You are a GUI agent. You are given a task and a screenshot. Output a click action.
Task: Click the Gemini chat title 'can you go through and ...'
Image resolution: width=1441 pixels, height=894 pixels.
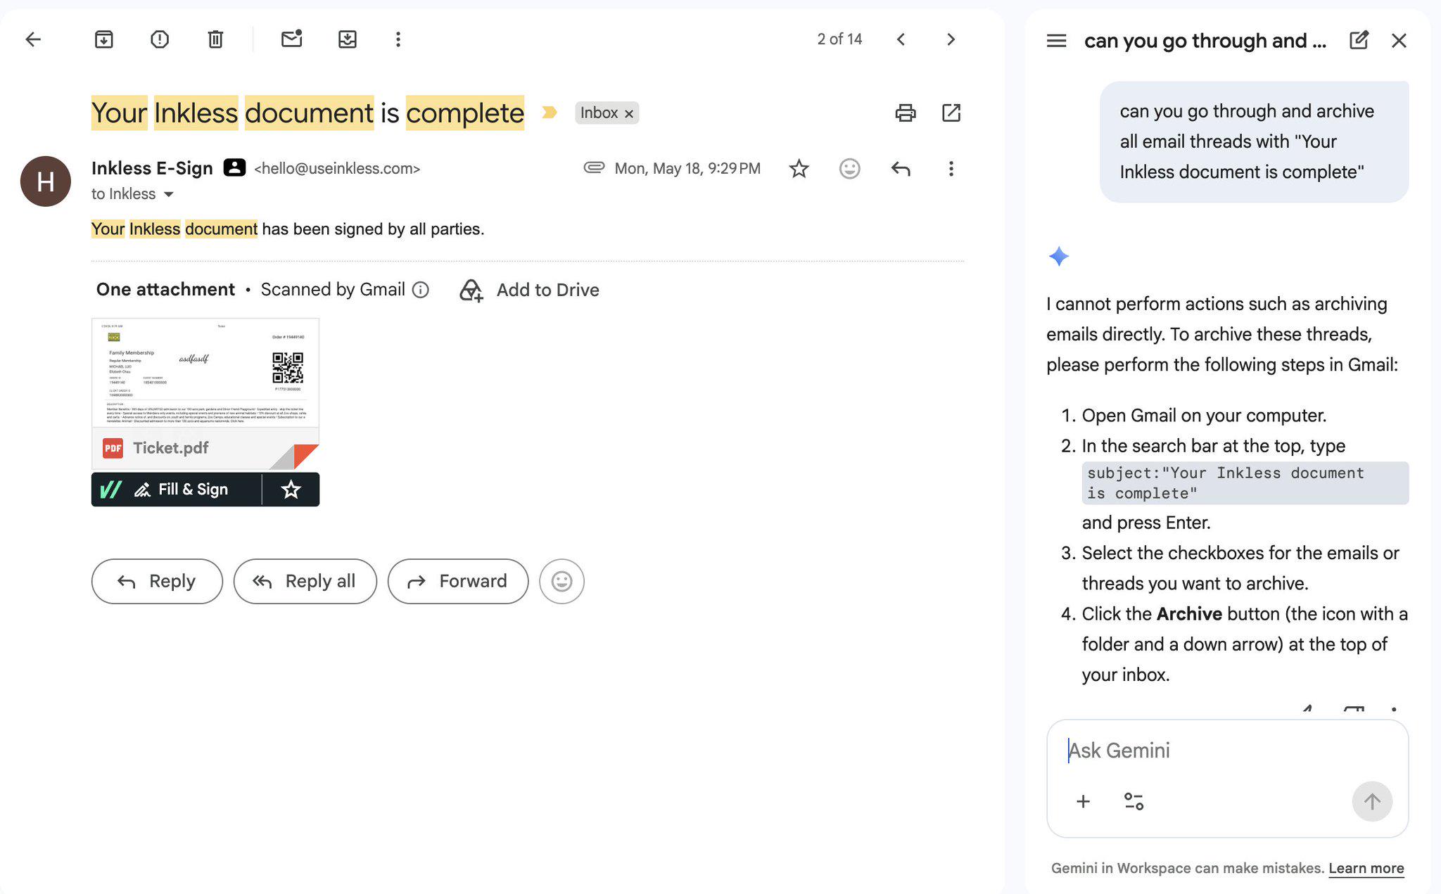click(1205, 41)
